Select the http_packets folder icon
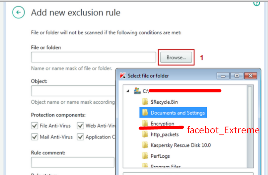The image size is (268, 175). (x=145, y=134)
